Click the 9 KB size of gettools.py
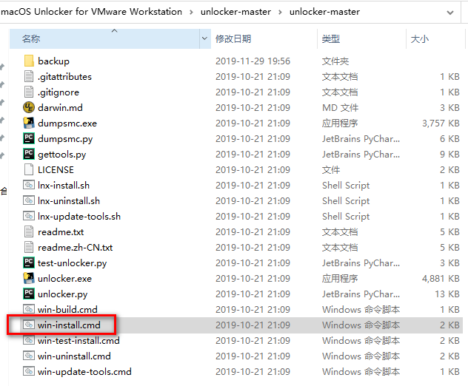 point(449,154)
